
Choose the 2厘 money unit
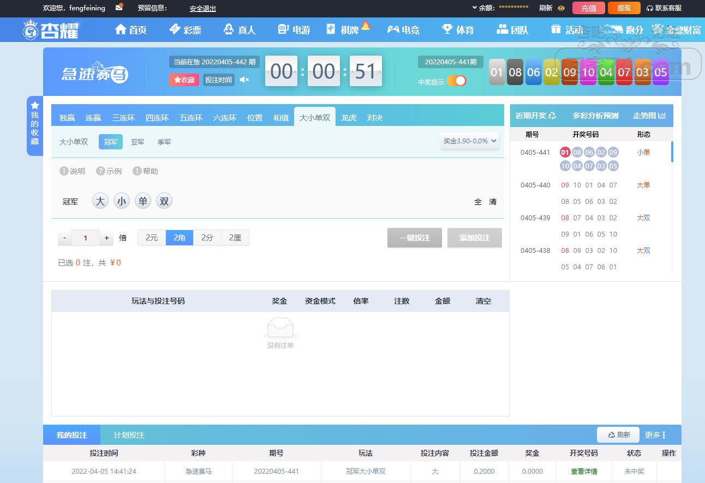click(x=235, y=238)
